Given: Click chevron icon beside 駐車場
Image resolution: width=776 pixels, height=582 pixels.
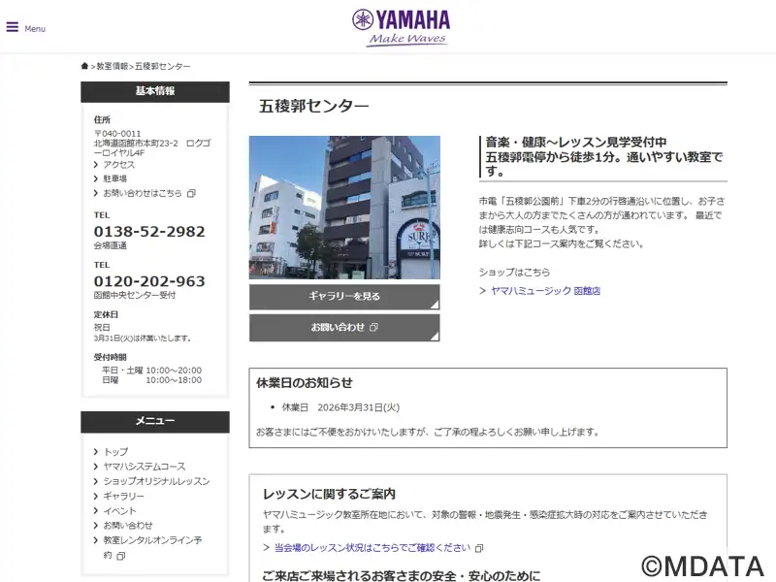Looking at the screenshot, I should pyautogui.click(x=96, y=178).
